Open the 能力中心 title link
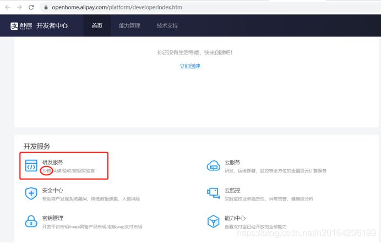Viewport: 381px width, 243px height. pos(235,218)
